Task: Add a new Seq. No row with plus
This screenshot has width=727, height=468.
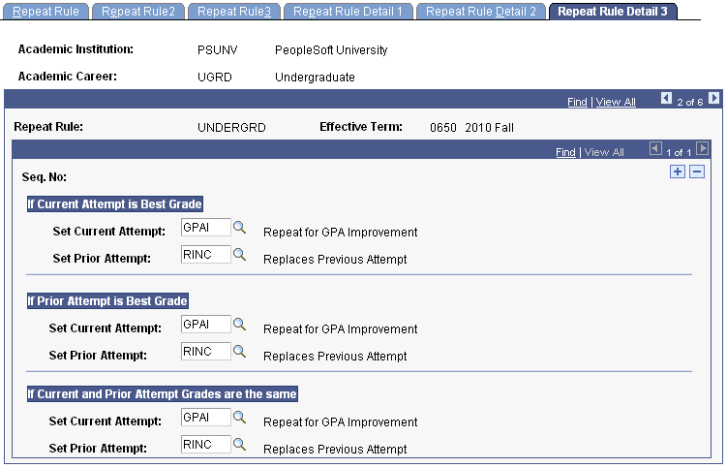Action: [x=678, y=172]
